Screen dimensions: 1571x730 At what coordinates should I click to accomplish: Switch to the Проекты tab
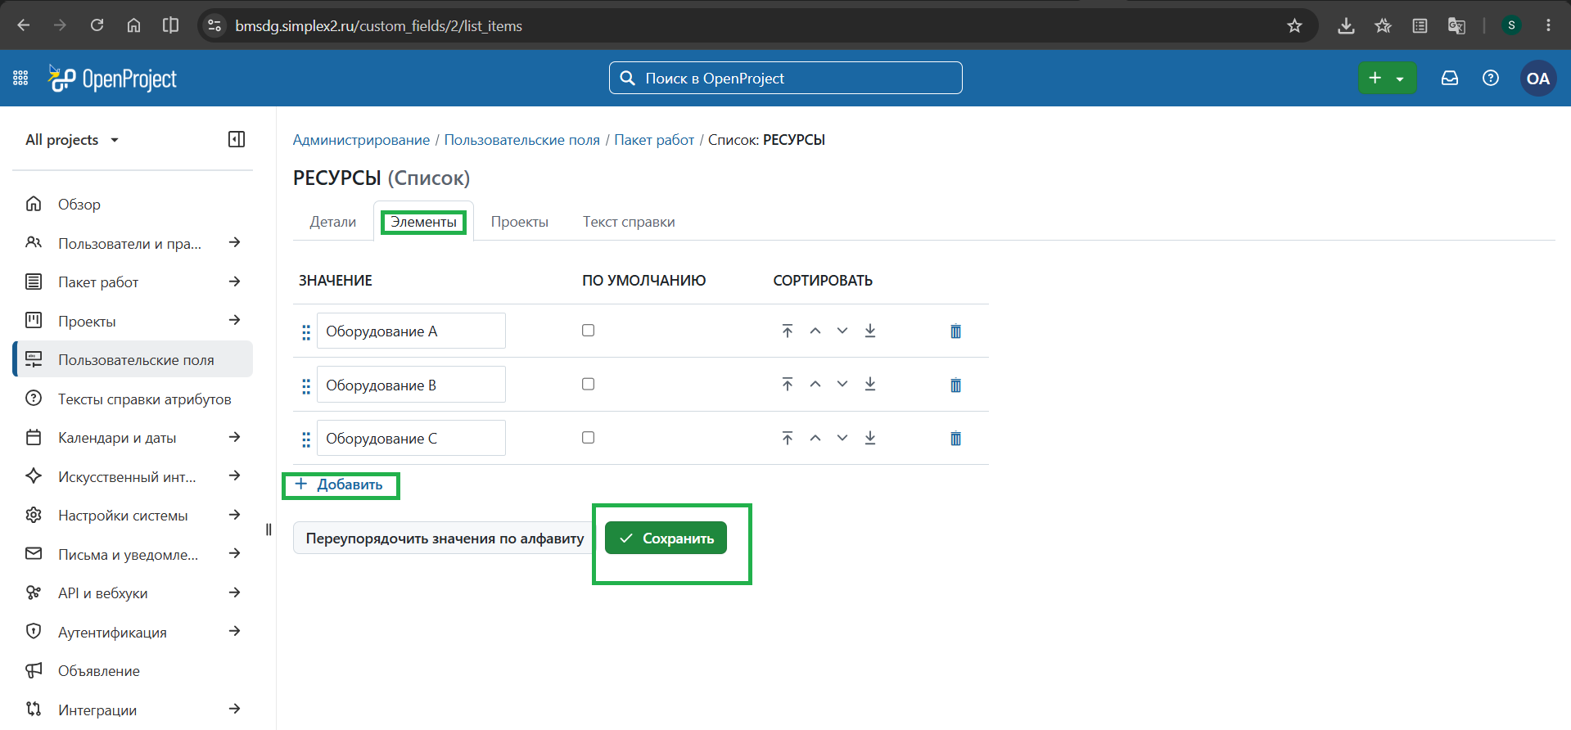(x=520, y=222)
